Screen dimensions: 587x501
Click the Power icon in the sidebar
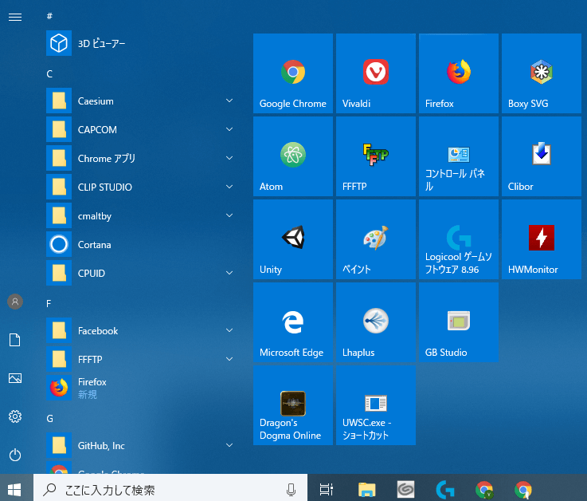point(15,455)
